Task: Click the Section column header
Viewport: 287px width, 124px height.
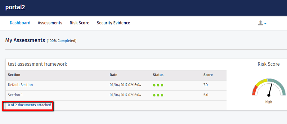Action: coord(14,75)
